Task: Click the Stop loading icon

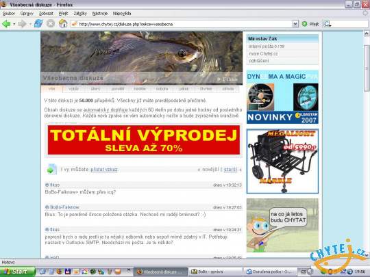Action: [x=51, y=23]
